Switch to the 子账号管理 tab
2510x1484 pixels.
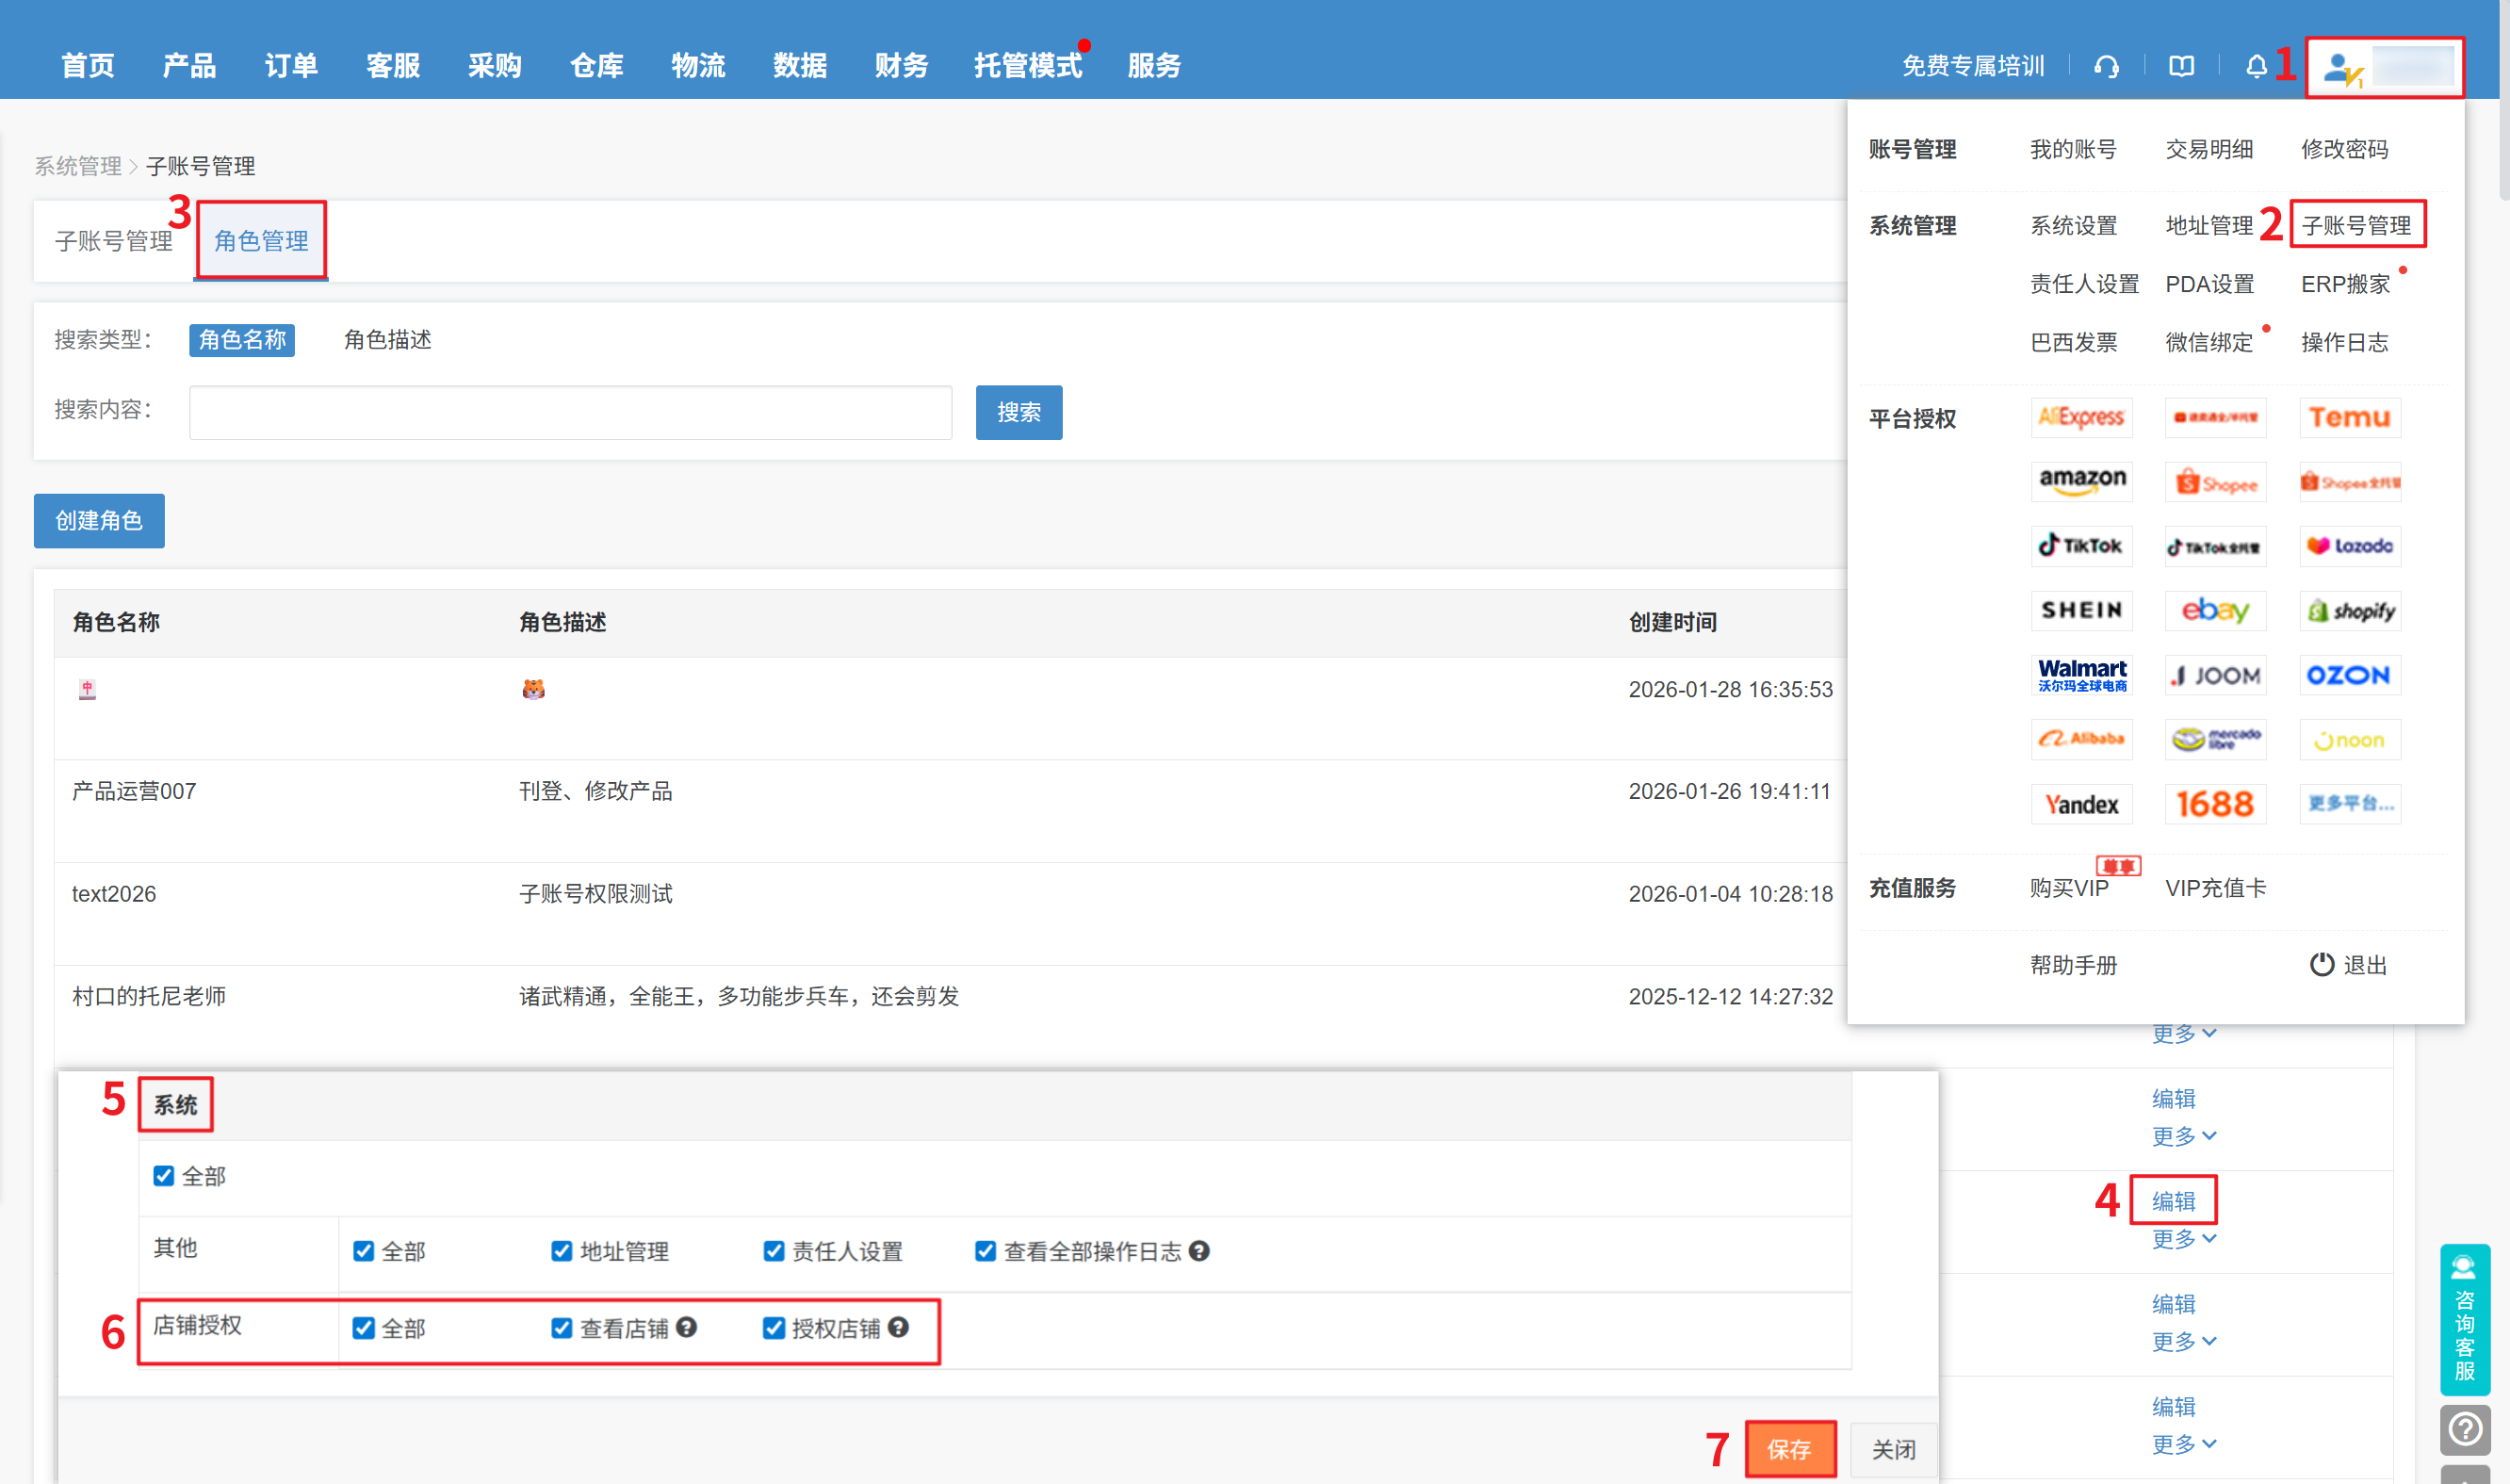click(x=114, y=241)
